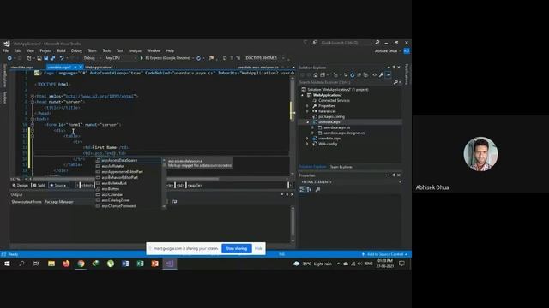Click Properties Categorized view icon
Screen dimensions: 549x308
click(x=302, y=190)
